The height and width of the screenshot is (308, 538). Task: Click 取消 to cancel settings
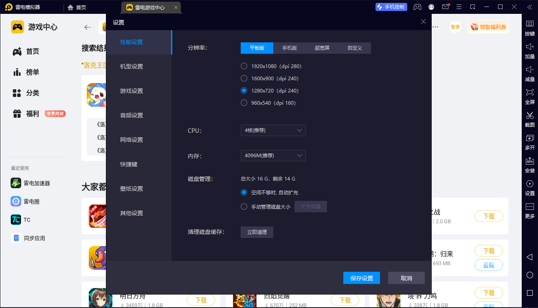tap(406, 278)
